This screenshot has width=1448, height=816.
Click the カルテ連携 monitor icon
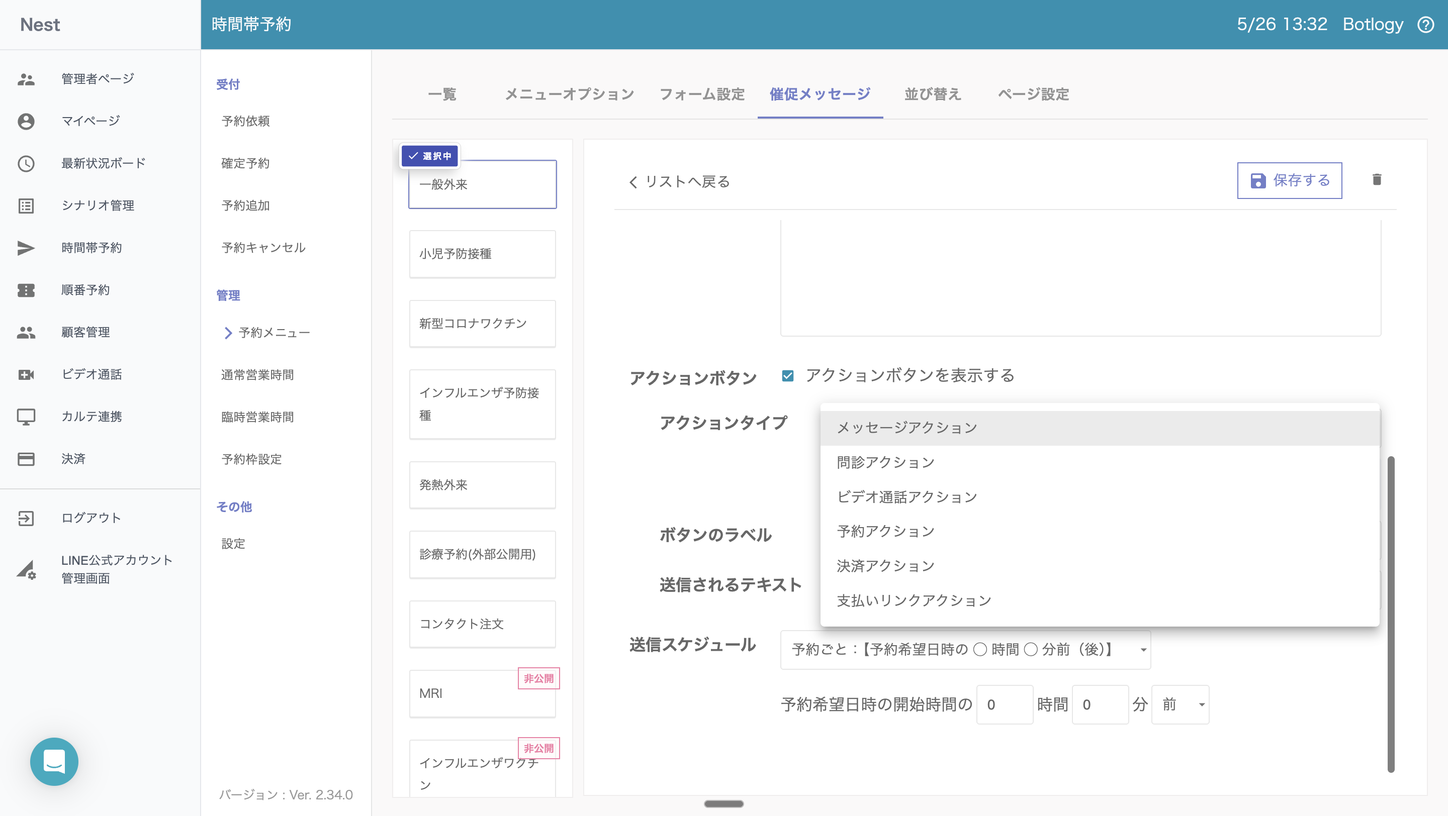(26, 417)
